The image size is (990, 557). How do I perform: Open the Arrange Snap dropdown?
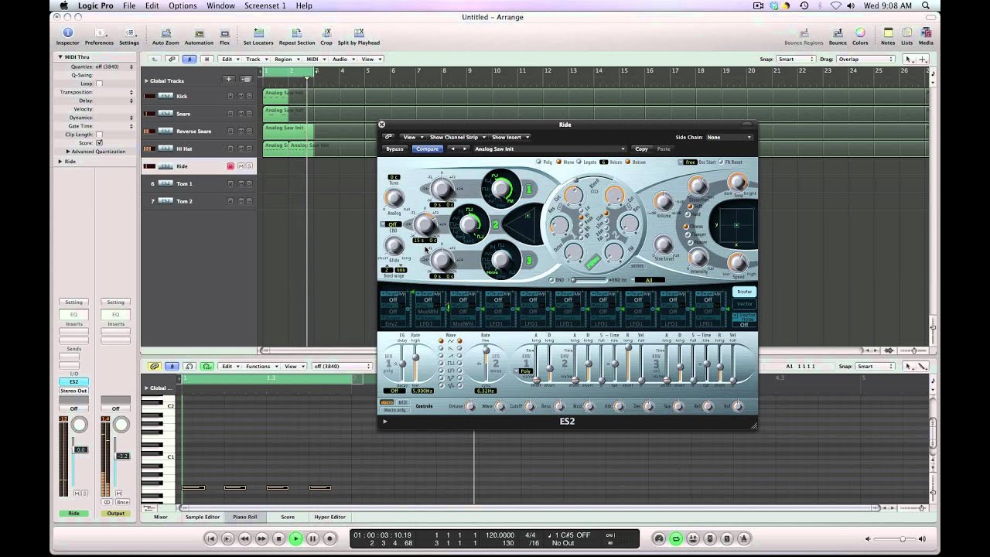(x=797, y=59)
